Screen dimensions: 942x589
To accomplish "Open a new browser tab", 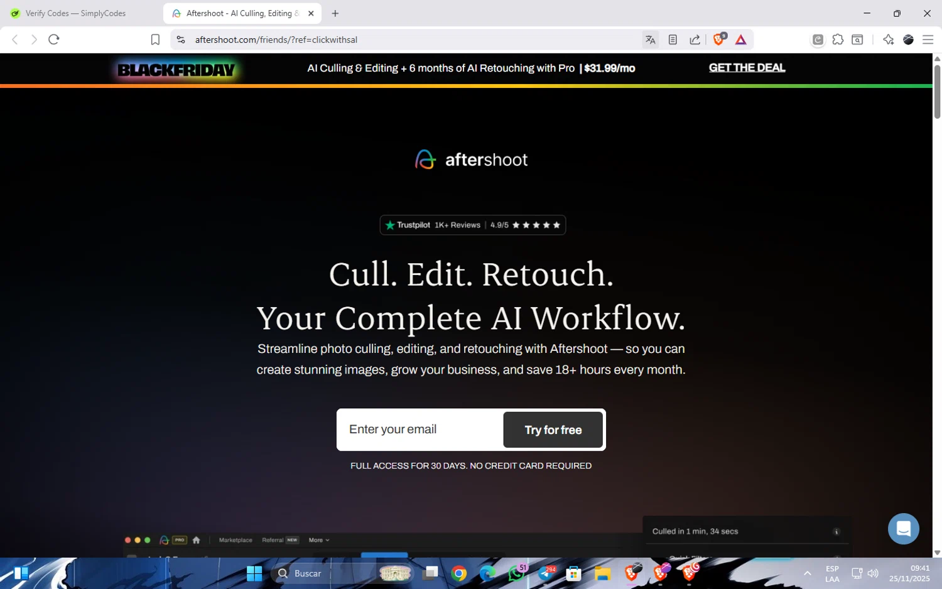I will coord(335,13).
